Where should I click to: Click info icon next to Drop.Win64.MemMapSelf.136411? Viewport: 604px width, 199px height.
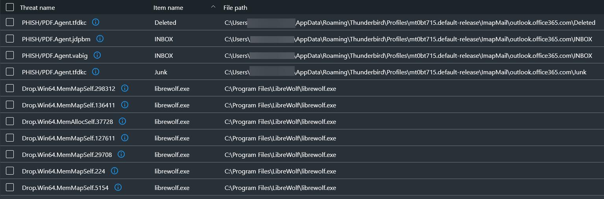[x=125, y=105]
